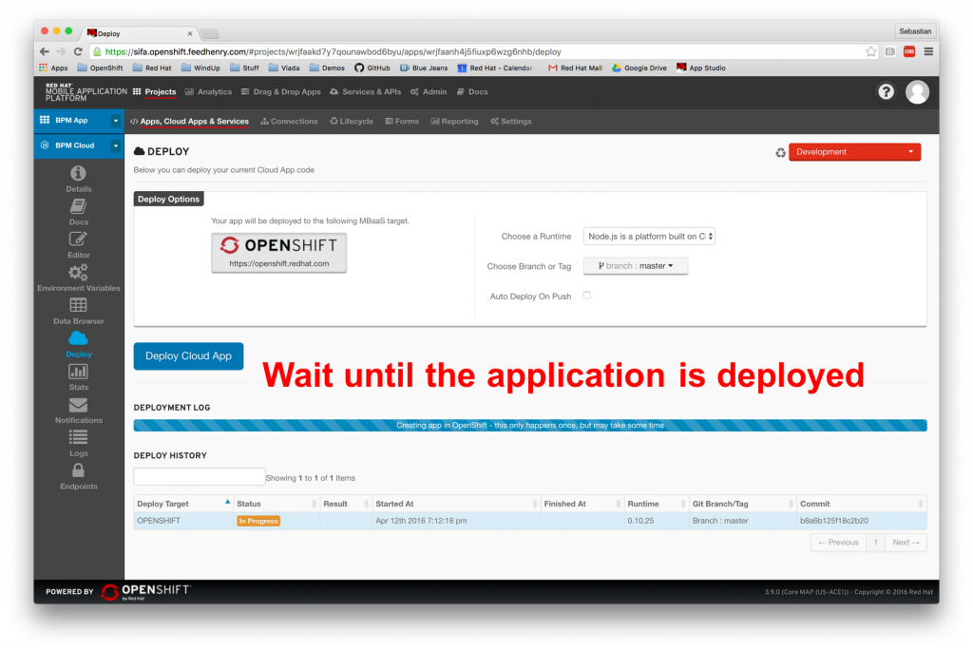Click page 1 in pagination
Viewport: 973px width, 652px height.
(x=875, y=543)
